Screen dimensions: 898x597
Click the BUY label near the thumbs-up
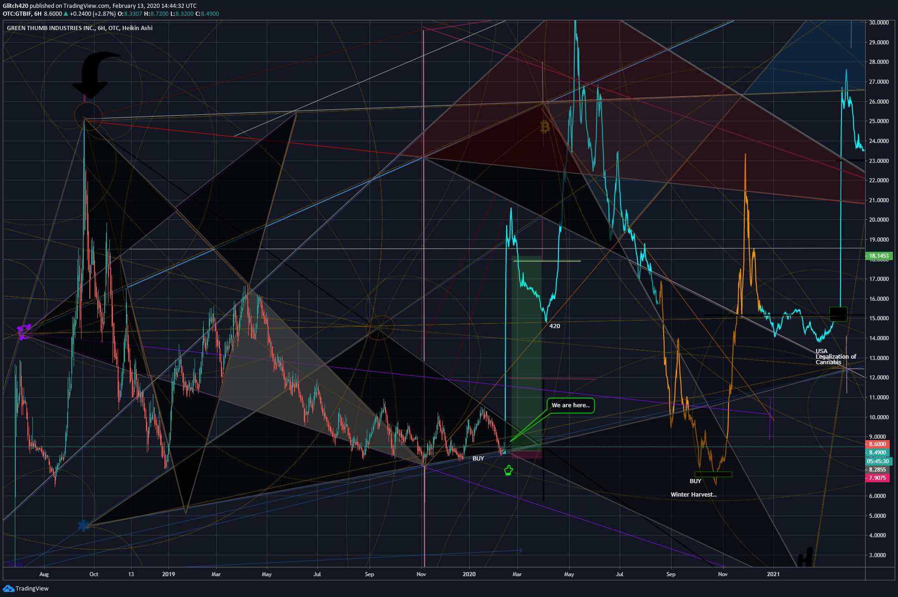pyautogui.click(x=478, y=459)
